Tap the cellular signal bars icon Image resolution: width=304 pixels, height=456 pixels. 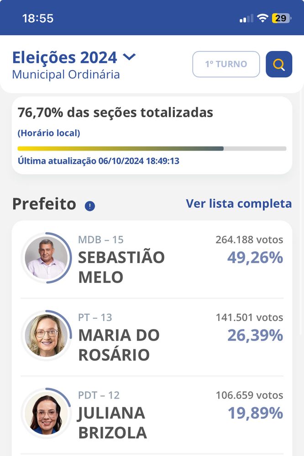(x=246, y=19)
